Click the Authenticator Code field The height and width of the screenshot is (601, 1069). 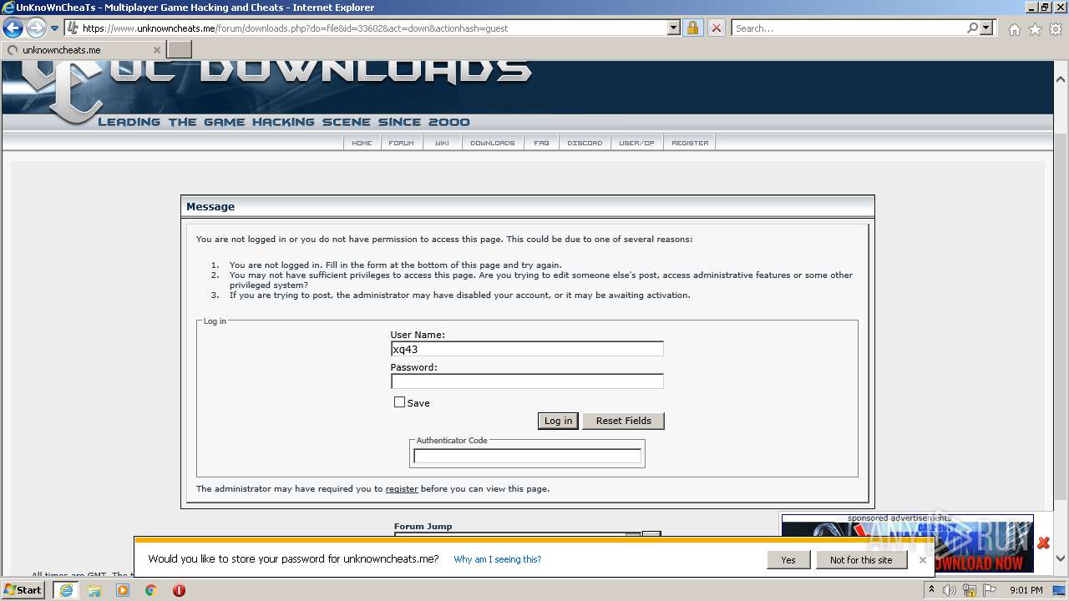click(x=527, y=456)
